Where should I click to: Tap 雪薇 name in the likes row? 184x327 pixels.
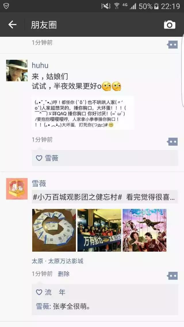point(52,158)
